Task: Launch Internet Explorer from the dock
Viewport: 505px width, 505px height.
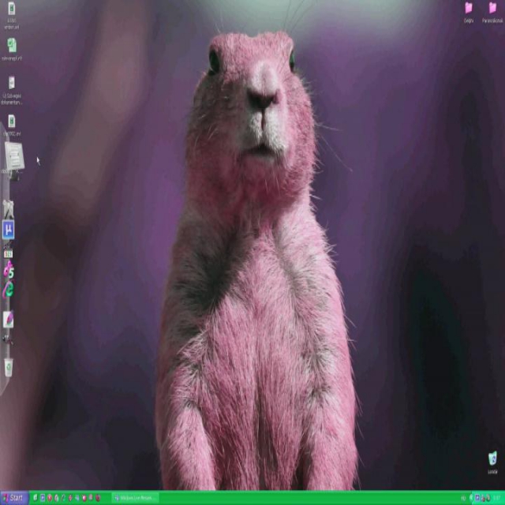Action: (x=9, y=290)
